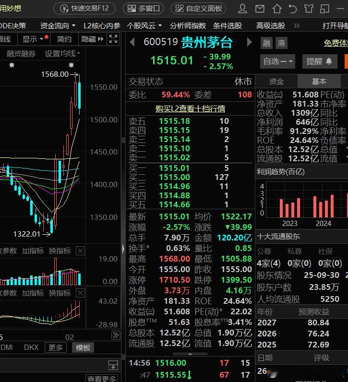
Task: Click 换指标 in the lower indicator panel
Action: 60,293
